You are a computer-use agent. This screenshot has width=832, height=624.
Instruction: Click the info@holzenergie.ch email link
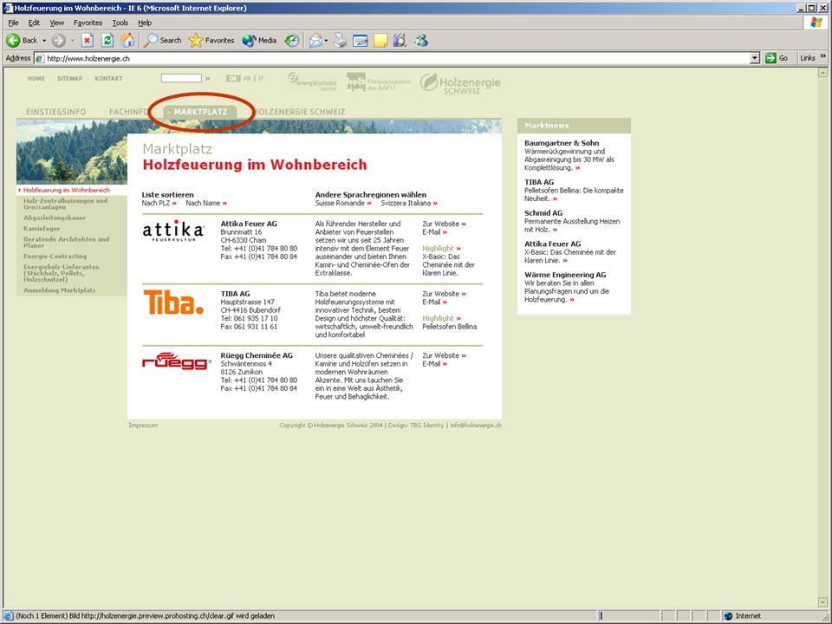click(476, 426)
